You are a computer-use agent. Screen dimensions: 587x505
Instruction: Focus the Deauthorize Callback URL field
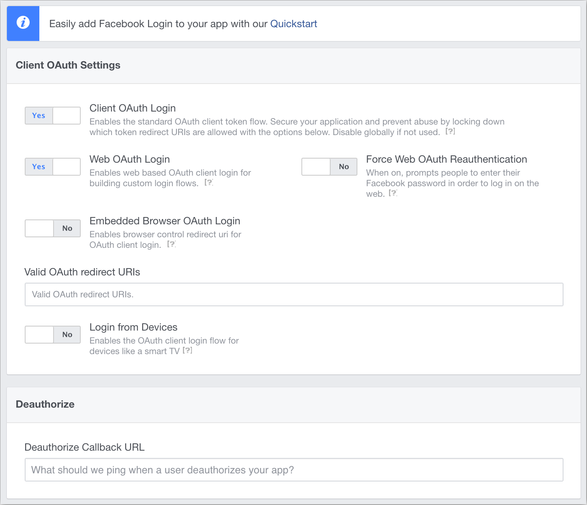click(x=294, y=470)
